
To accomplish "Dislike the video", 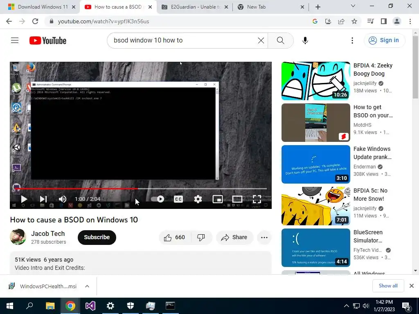I will [201, 237].
